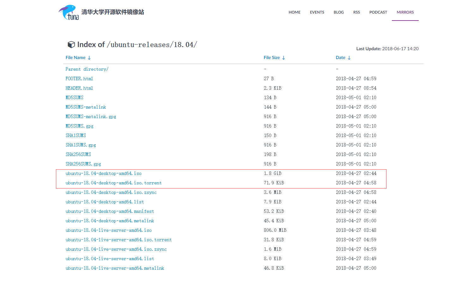The height and width of the screenshot is (300, 474).
Task: Click the 清华大学开源软件镜像站 site title
Action: tap(112, 12)
